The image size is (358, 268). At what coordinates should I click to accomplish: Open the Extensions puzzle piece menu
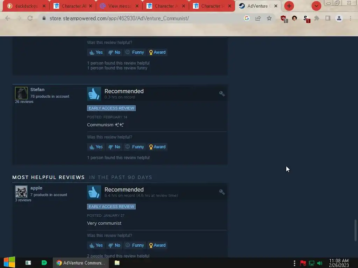point(317,18)
